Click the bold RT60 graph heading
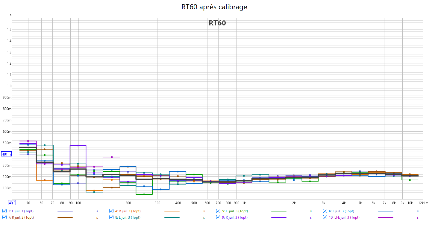 (x=217, y=23)
